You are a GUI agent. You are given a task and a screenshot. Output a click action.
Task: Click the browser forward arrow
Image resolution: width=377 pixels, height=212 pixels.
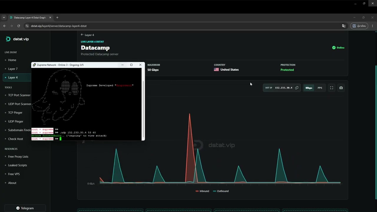pyautogui.click(x=11, y=26)
